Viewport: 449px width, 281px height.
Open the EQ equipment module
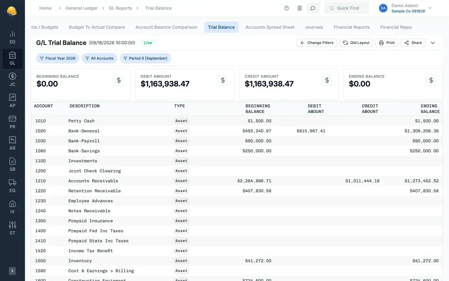(x=12, y=186)
